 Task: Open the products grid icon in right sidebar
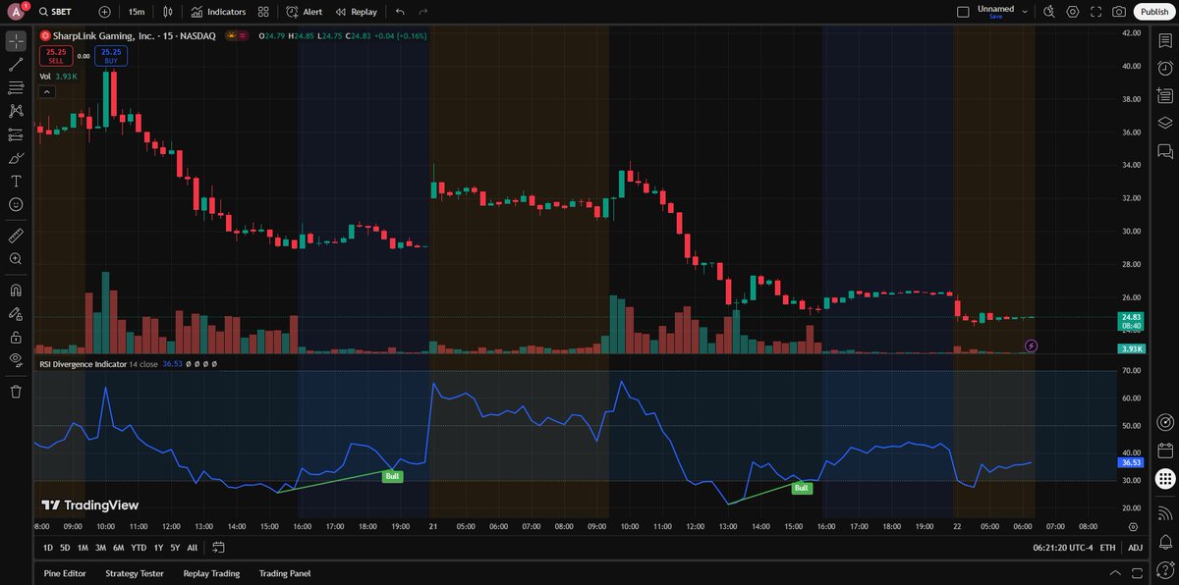pyautogui.click(x=1165, y=479)
